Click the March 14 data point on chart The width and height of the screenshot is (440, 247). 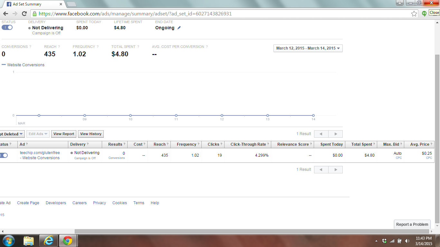click(313, 115)
